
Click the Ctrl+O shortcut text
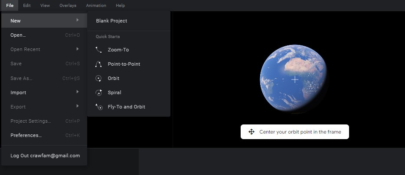[72, 35]
